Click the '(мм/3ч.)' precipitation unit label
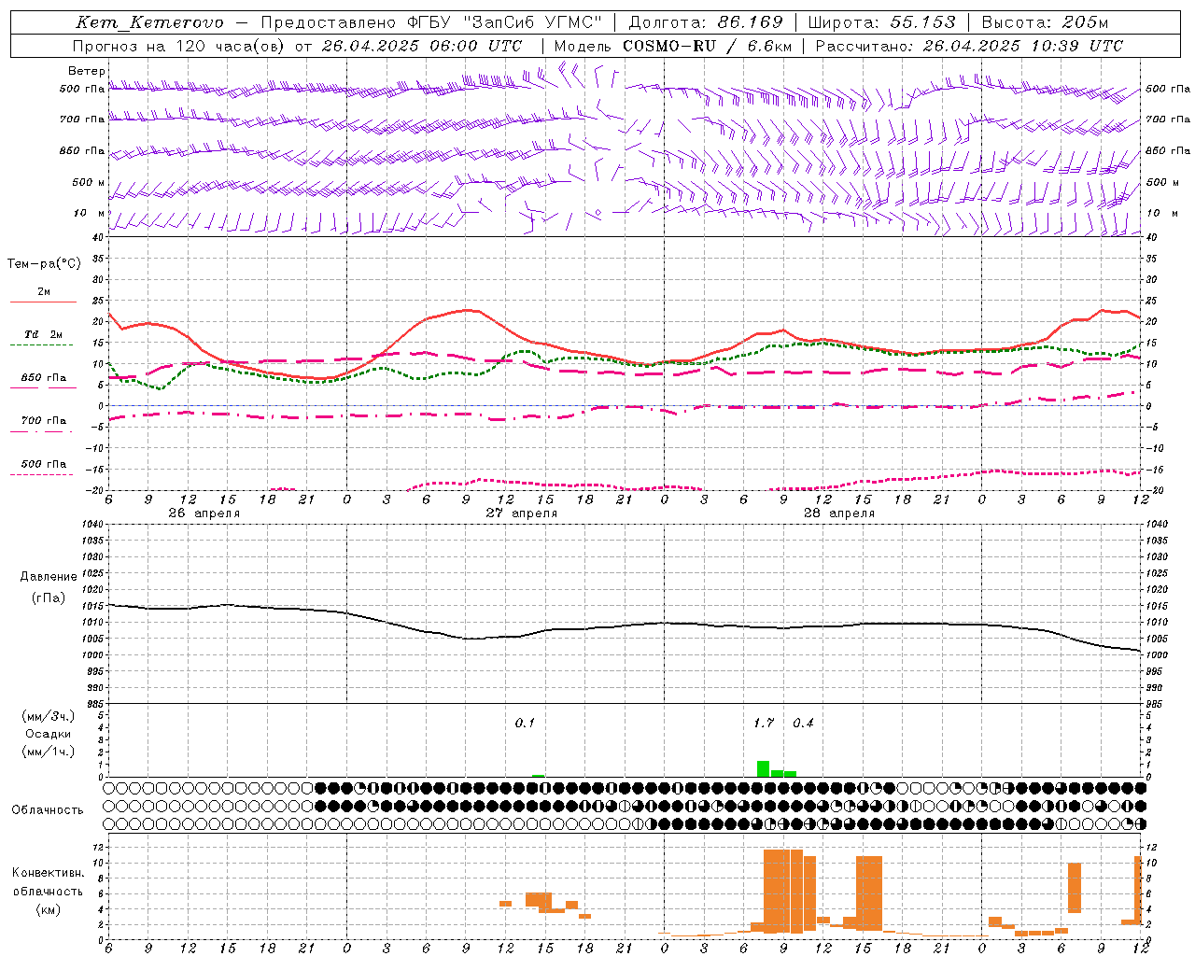The width and height of the screenshot is (1195, 956). [48, 716]
